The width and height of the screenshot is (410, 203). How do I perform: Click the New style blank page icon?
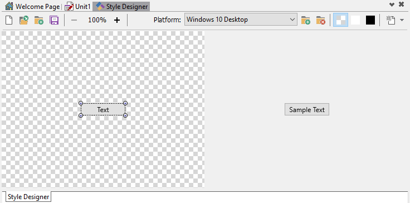9,20
